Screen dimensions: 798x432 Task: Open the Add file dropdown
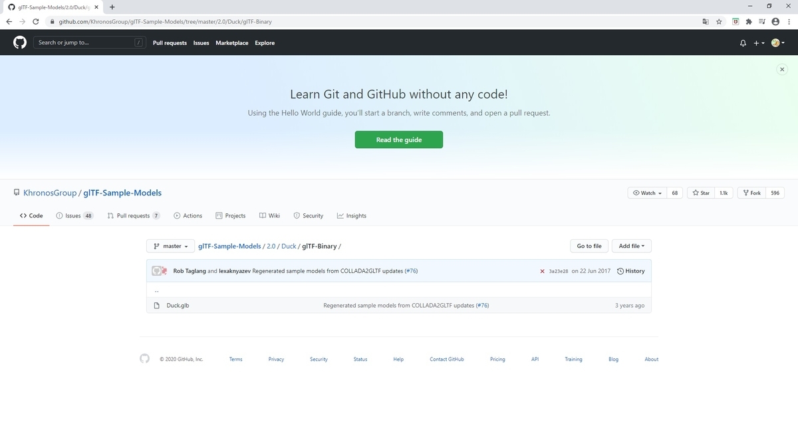pyautogui.click(x=632, y=246)
